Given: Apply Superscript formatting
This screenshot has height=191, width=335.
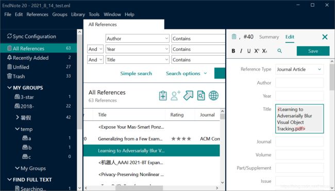Looking at the screenshot, I should click(257, 51).
